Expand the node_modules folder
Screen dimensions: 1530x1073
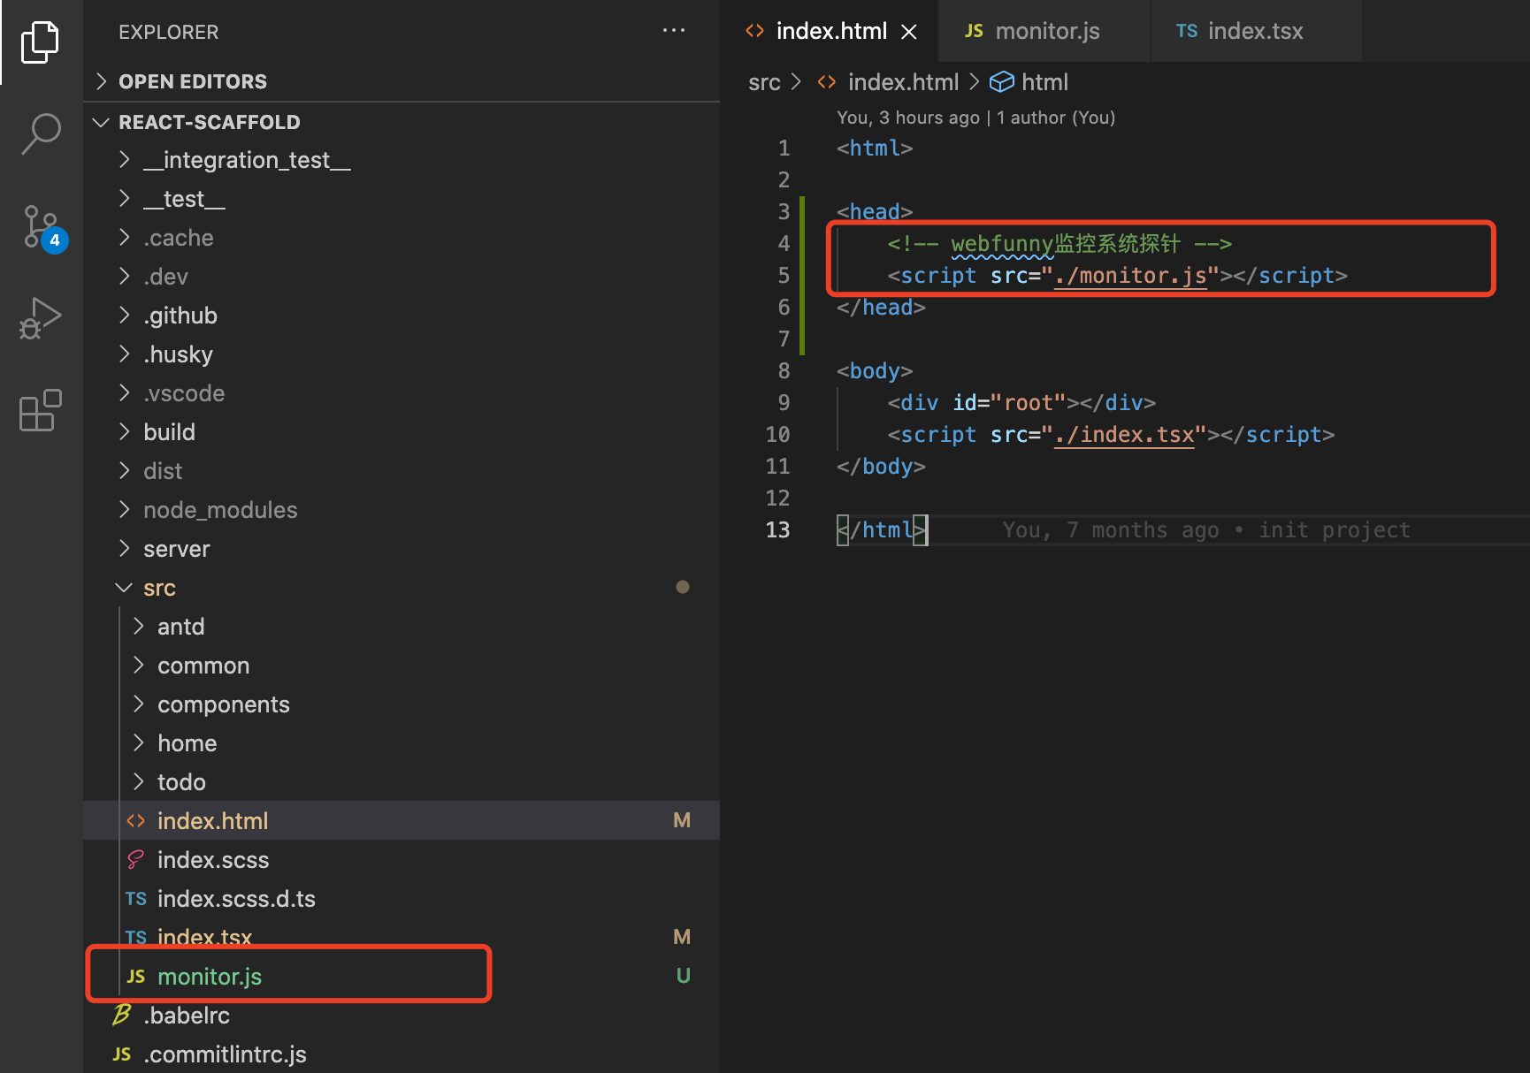220,510
